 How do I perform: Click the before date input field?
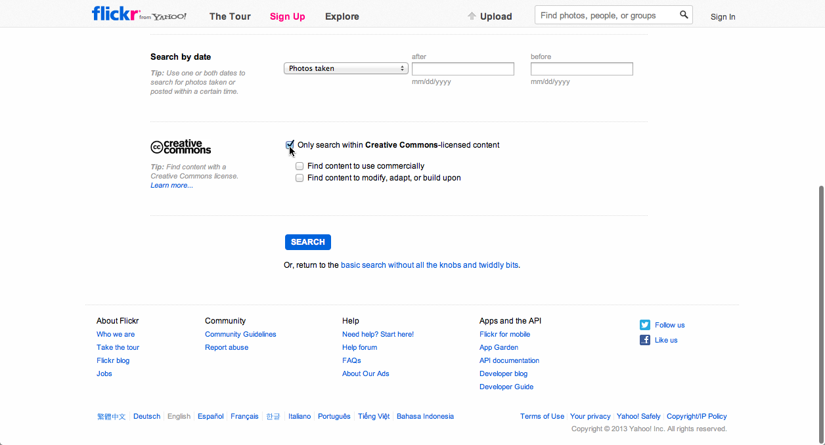pos(581,69)
